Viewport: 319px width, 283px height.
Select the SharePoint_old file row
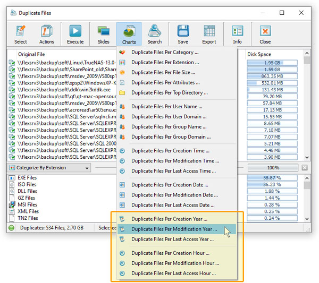click(62, 70)
